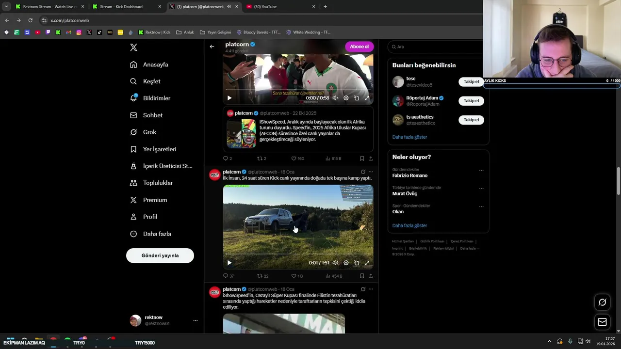Screen dimensions: 621x349
Task: Expand Daha fazla menu in sidebar
Action: (x=151, y=234)
